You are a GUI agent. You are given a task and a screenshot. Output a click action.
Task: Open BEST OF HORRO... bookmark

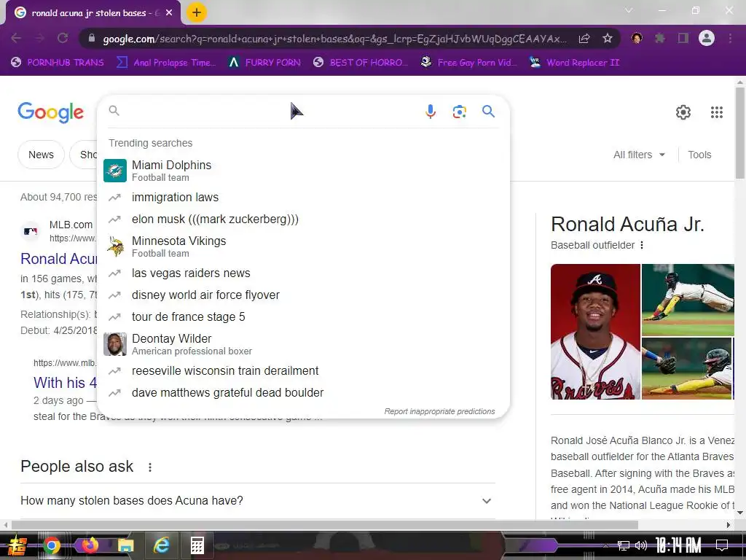pyautogui.click(x=361, y=63)
